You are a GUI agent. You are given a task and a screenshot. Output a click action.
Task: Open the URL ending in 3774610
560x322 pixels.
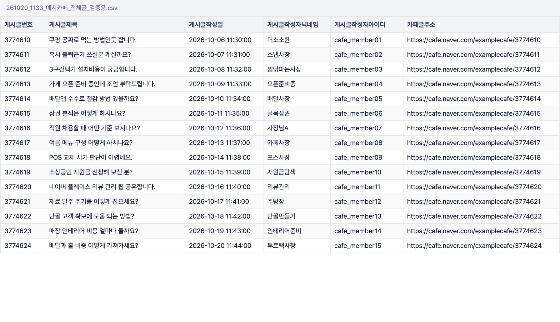[474, 40]
